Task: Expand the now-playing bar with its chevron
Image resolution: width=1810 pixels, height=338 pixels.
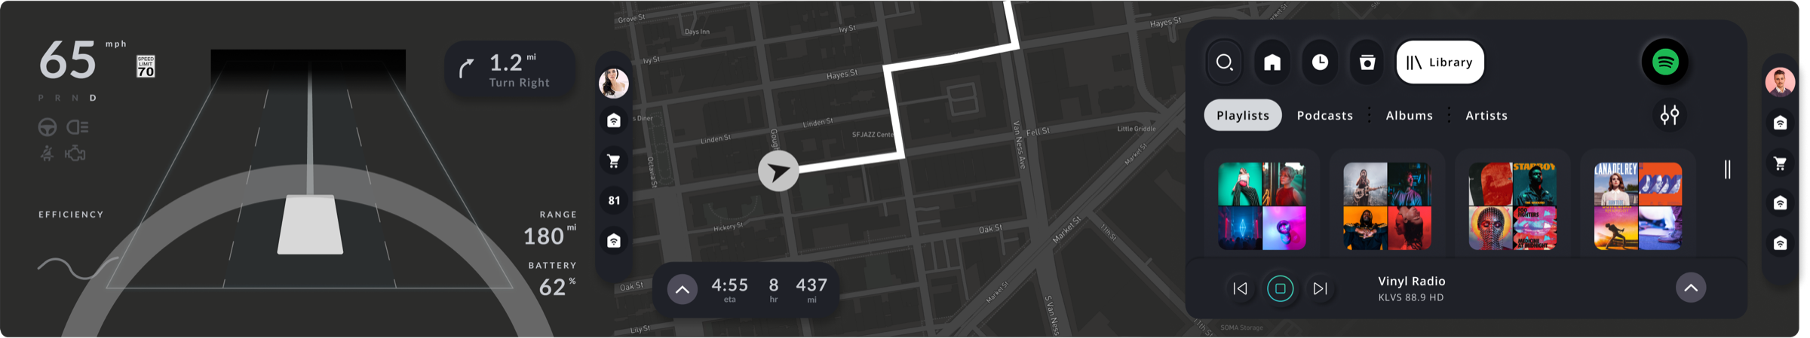Action: 1691,288
